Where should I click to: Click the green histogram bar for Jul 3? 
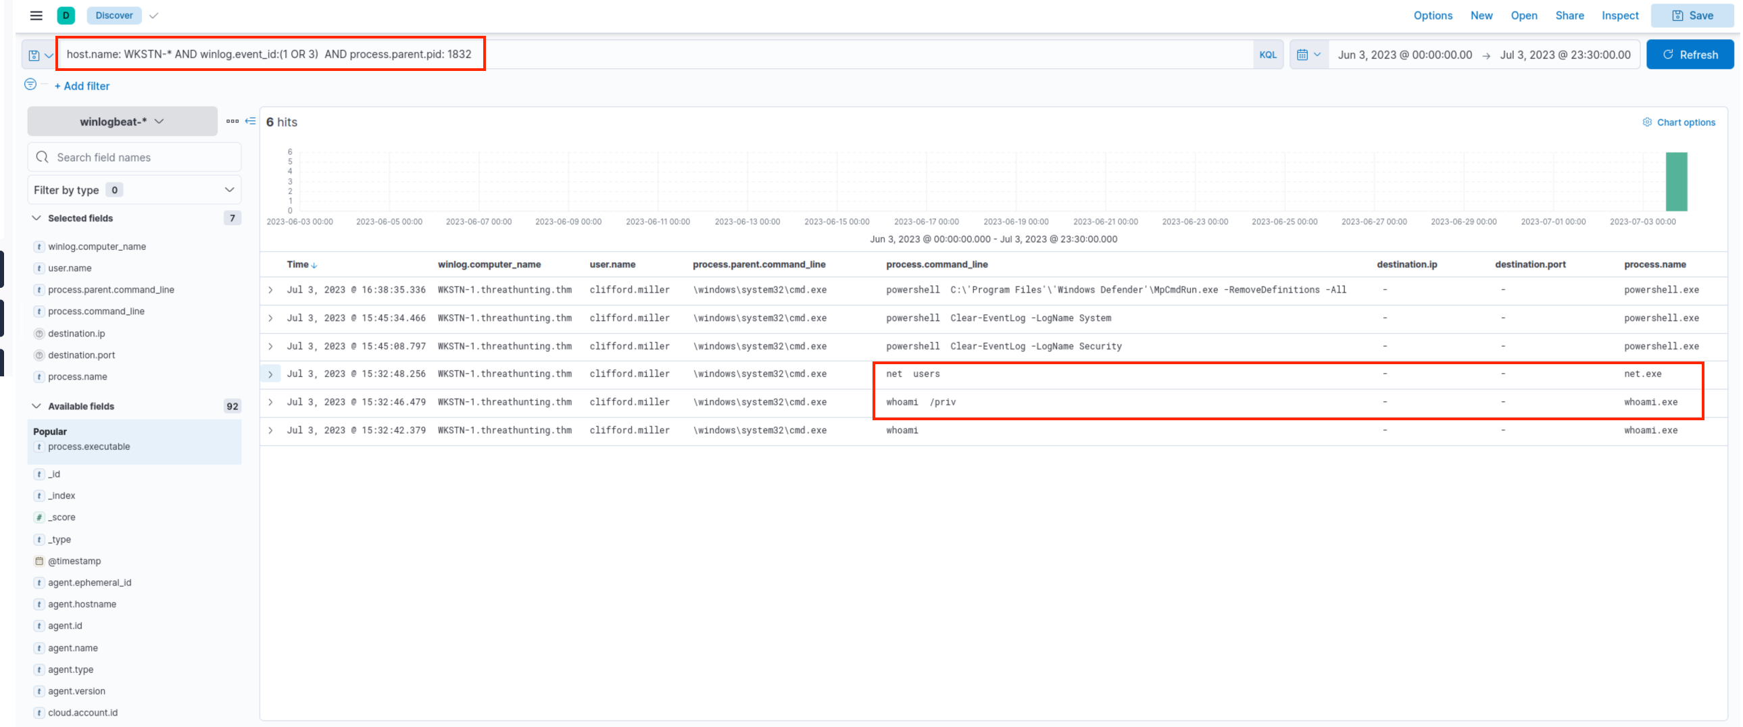(x=1676, y=182)
